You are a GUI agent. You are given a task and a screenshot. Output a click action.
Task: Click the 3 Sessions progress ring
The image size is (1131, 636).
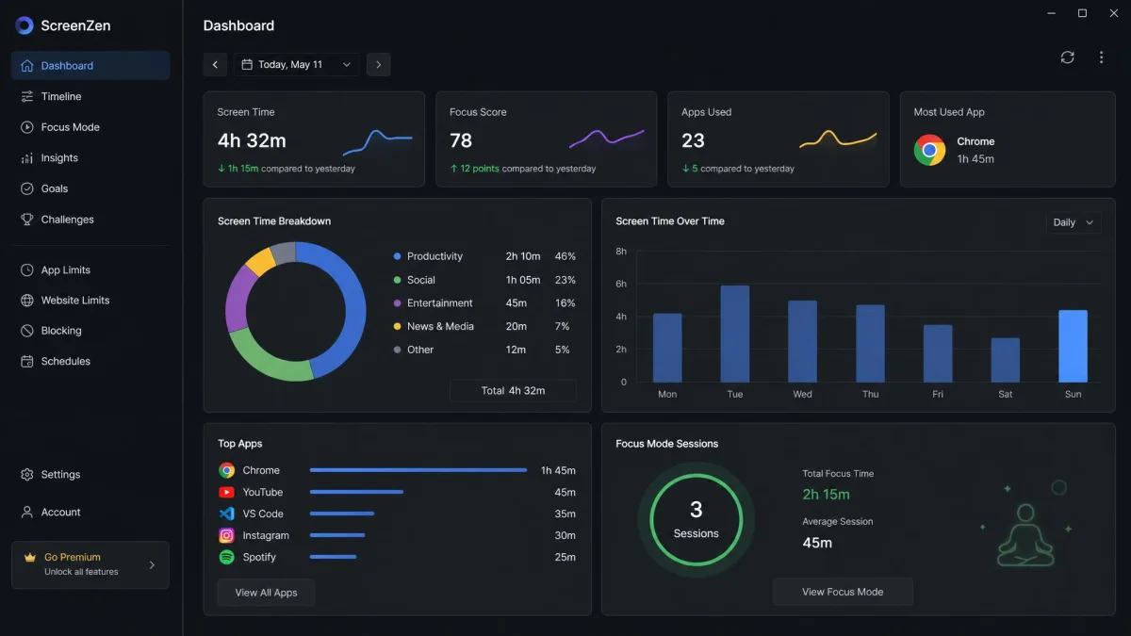[x=697, y=519]
